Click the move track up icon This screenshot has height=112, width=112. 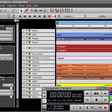pyautogui.click(x=62, y=11)
